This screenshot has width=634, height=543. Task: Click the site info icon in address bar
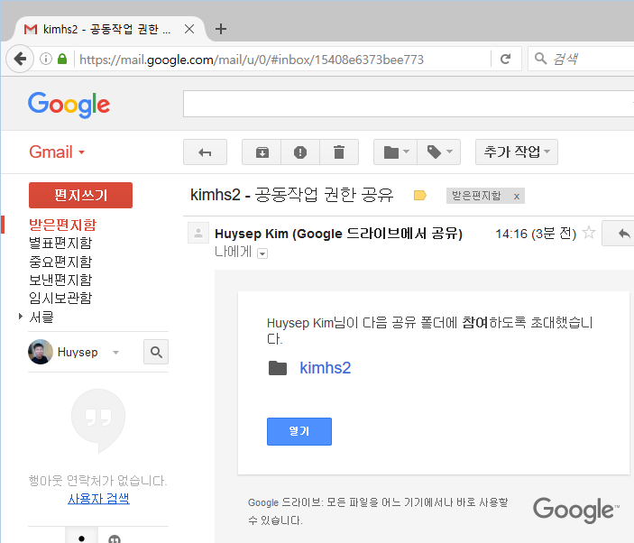[46, 59]
